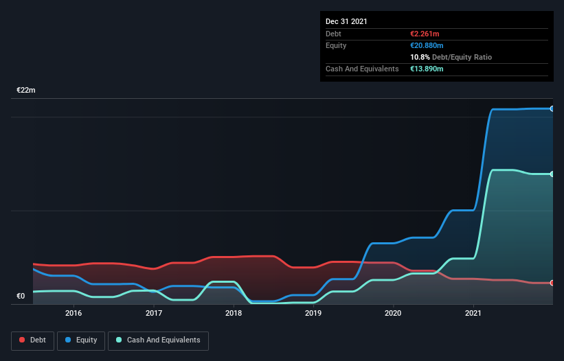The image size is (564, 361).
Task: Click the Equity row label in tooltip
Action: [x=336, y=45]
